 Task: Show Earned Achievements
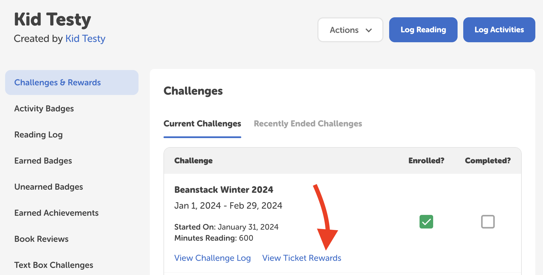56,213
